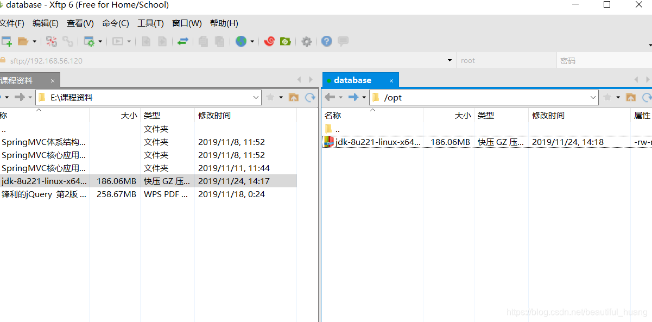Refresh the local E:\课程资料 pane
This screenshot has height=322, width=652.
click(310, 97)
